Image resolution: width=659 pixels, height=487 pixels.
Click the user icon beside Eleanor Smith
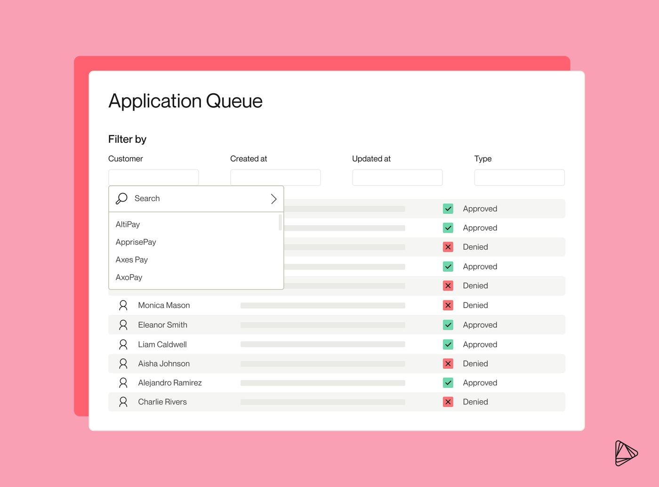(x=123, y=325)
